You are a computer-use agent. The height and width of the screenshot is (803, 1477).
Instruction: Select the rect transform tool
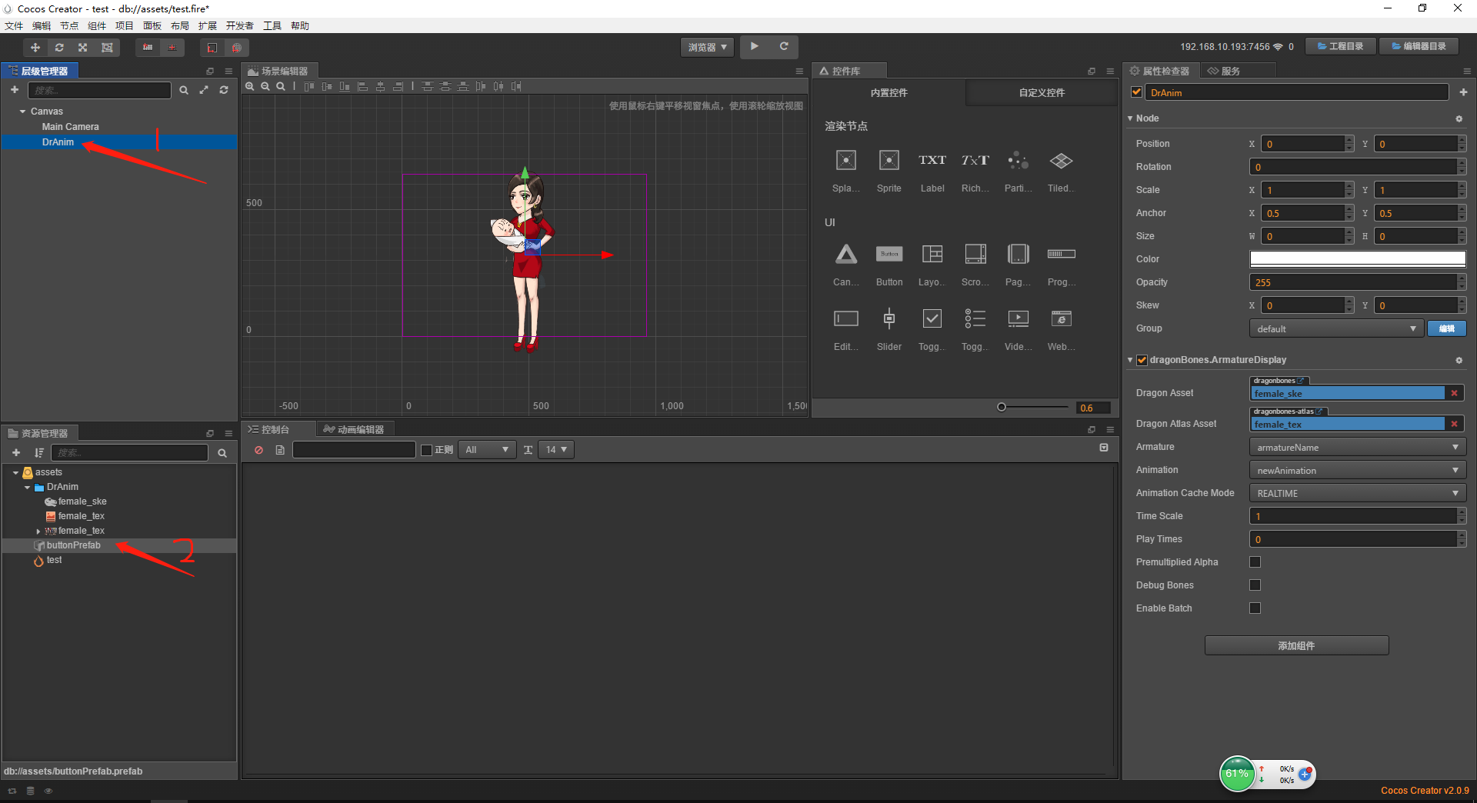point(107,48)
